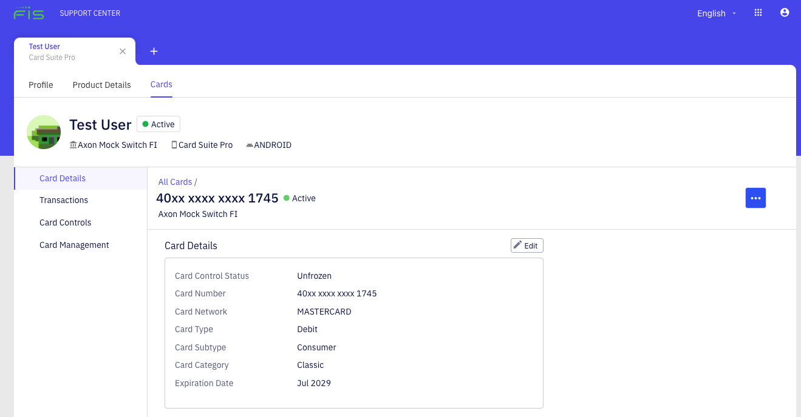Click the Edit button for Card Details
The width and height of the screenshot is (801, 417).
pyautogui.click(x=527, y=245)
